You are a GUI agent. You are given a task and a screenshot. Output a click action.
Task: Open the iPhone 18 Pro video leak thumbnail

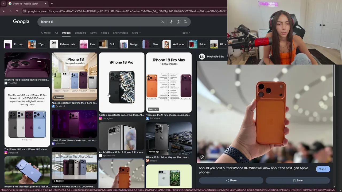[x=27, y=170]
